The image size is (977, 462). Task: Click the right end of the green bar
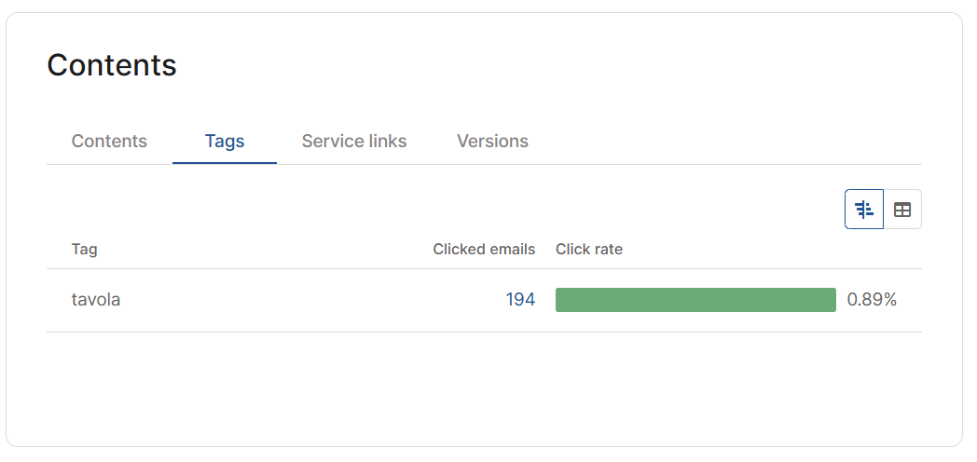(x=832, y=300)
